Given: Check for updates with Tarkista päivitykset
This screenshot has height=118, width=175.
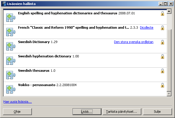Looking at the screenshot, I should pyautogui.click(x=122, y=112).
